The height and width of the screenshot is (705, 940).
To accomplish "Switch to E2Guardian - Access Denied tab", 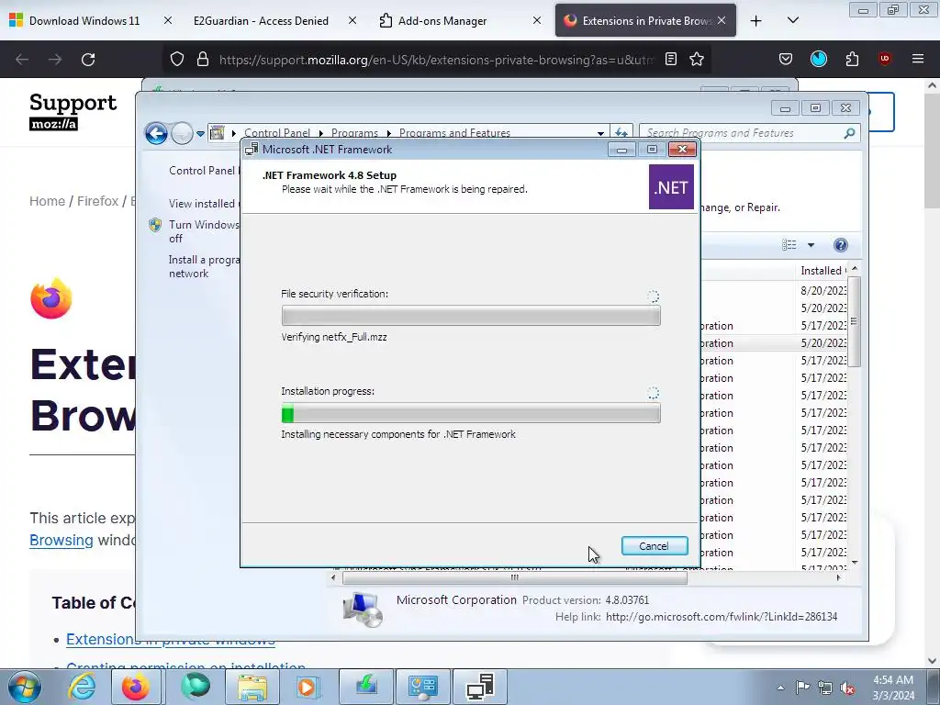I will click(x=261, y=20).
